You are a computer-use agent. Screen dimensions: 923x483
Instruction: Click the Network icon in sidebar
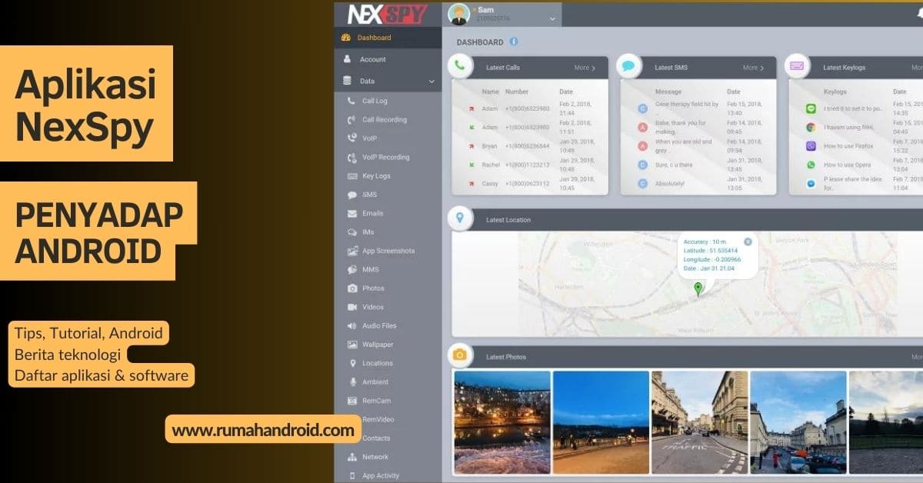(352, 457)
